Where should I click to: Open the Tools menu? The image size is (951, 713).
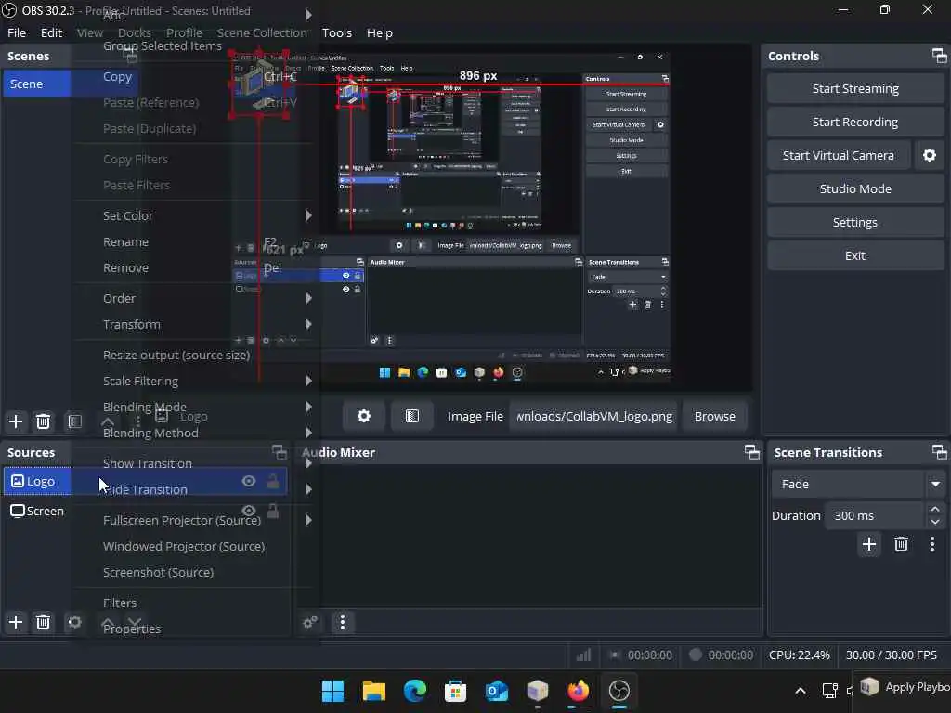tap(336, 32)
